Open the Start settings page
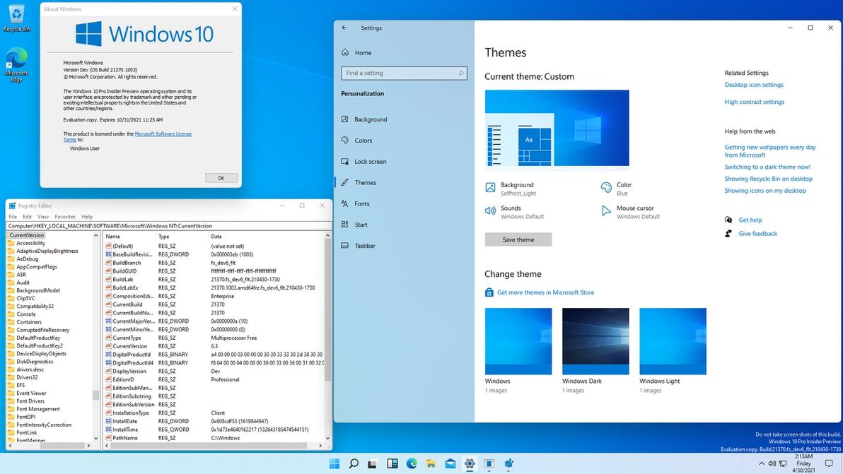843x474 pixels. click(x=354, y=225)
